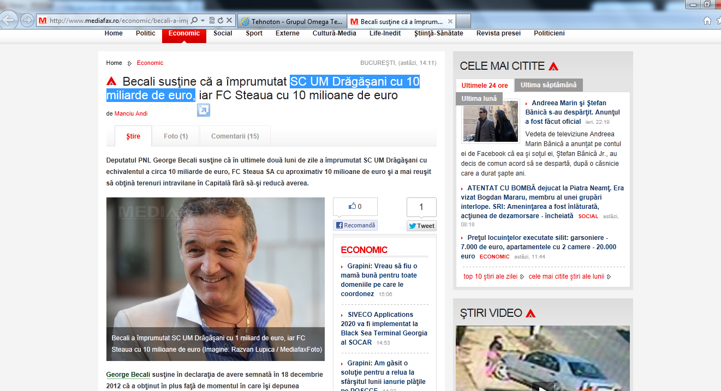The height and width of the screenshot is (391, 721).
Task: Open cele mai citite știri ale lunii
Action: click(x=567, y=276)
